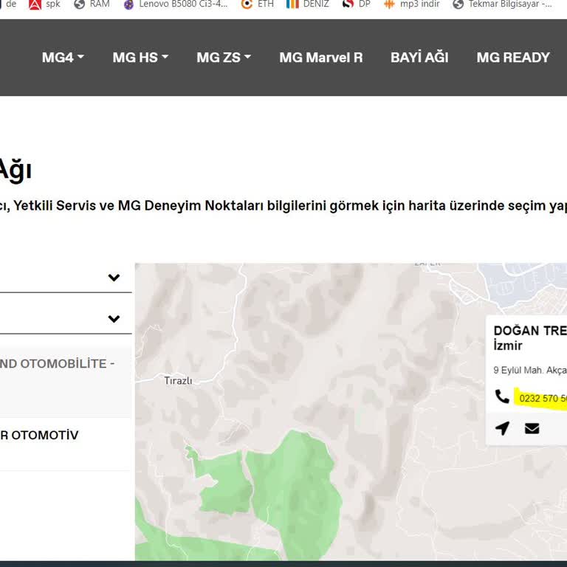Image resolution: width=567 pixels, height=567 pixels.
Task: Open the spk bookmark
Action: (44, 4)
